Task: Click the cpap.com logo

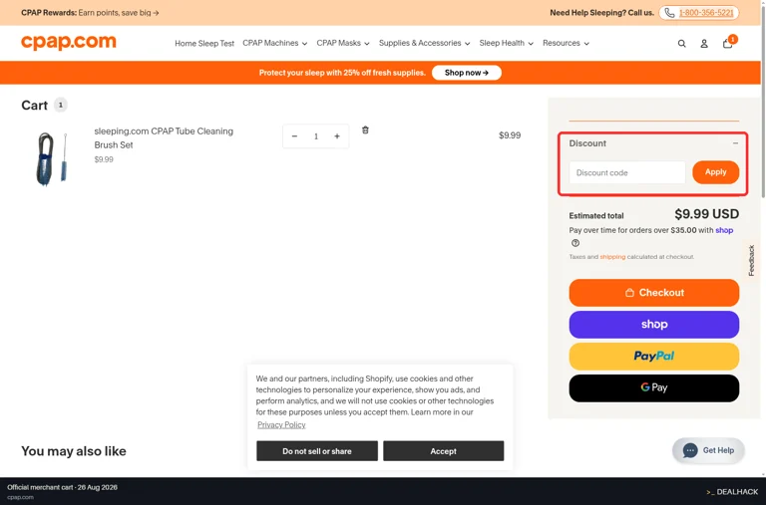Action: [x=69, y=43]
